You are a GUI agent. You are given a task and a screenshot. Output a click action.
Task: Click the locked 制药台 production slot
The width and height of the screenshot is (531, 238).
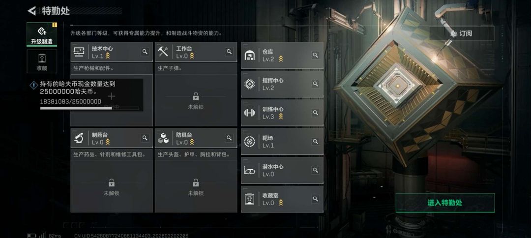point(112,186)
